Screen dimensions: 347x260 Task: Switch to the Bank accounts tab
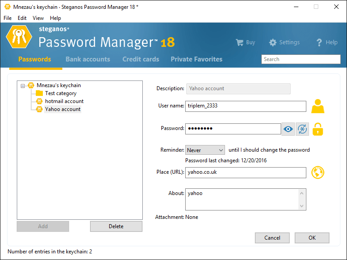(x=88, y=59)
